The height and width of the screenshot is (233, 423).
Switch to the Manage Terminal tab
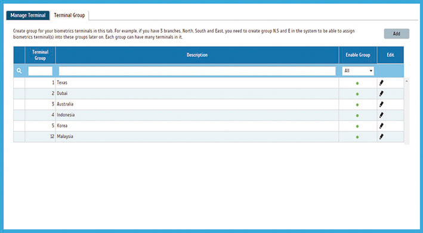[28, 15]
